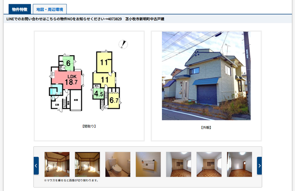295x191 pixels.
Task: Switch to the 物件特徴 tab
Action: 20,9
